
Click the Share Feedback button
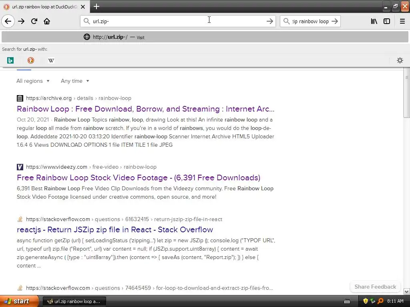375,287
